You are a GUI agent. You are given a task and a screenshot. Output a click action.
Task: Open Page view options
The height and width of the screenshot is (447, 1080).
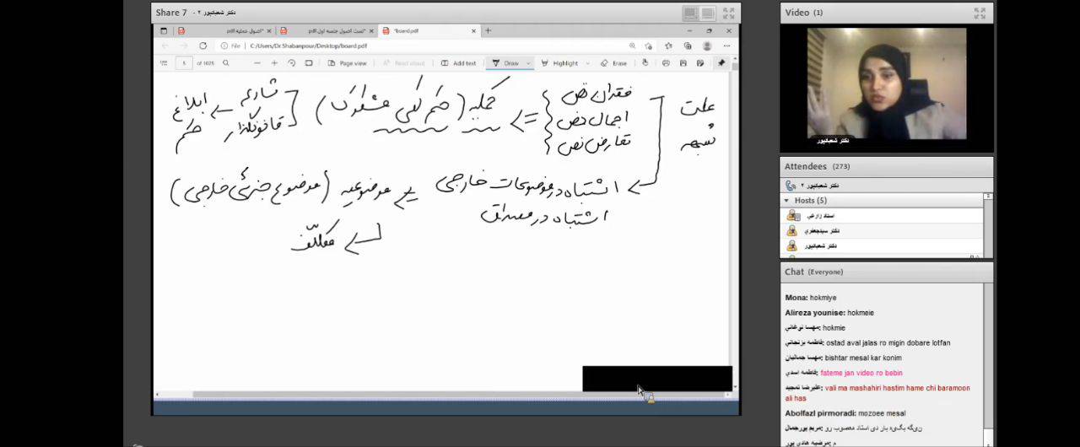click(x=348, y=63)
